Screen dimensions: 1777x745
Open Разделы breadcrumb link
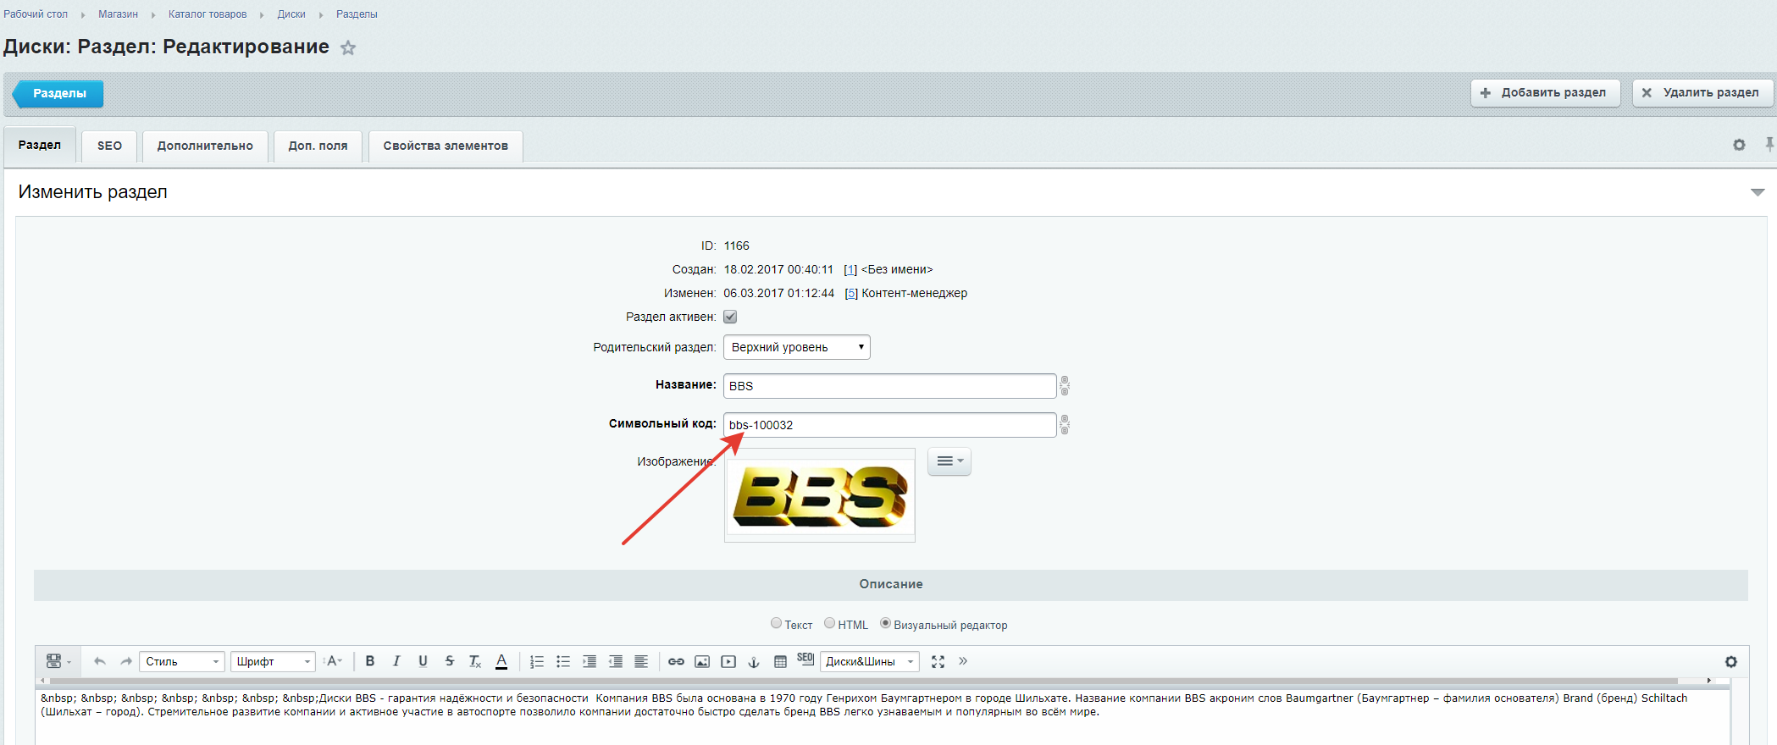pos(357,14)
